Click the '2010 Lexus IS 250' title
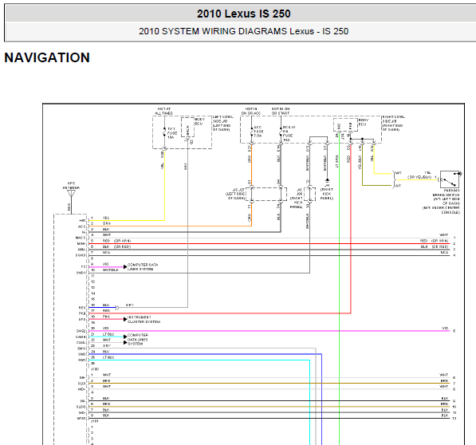The image size is (476, 445). coord(243,14)
